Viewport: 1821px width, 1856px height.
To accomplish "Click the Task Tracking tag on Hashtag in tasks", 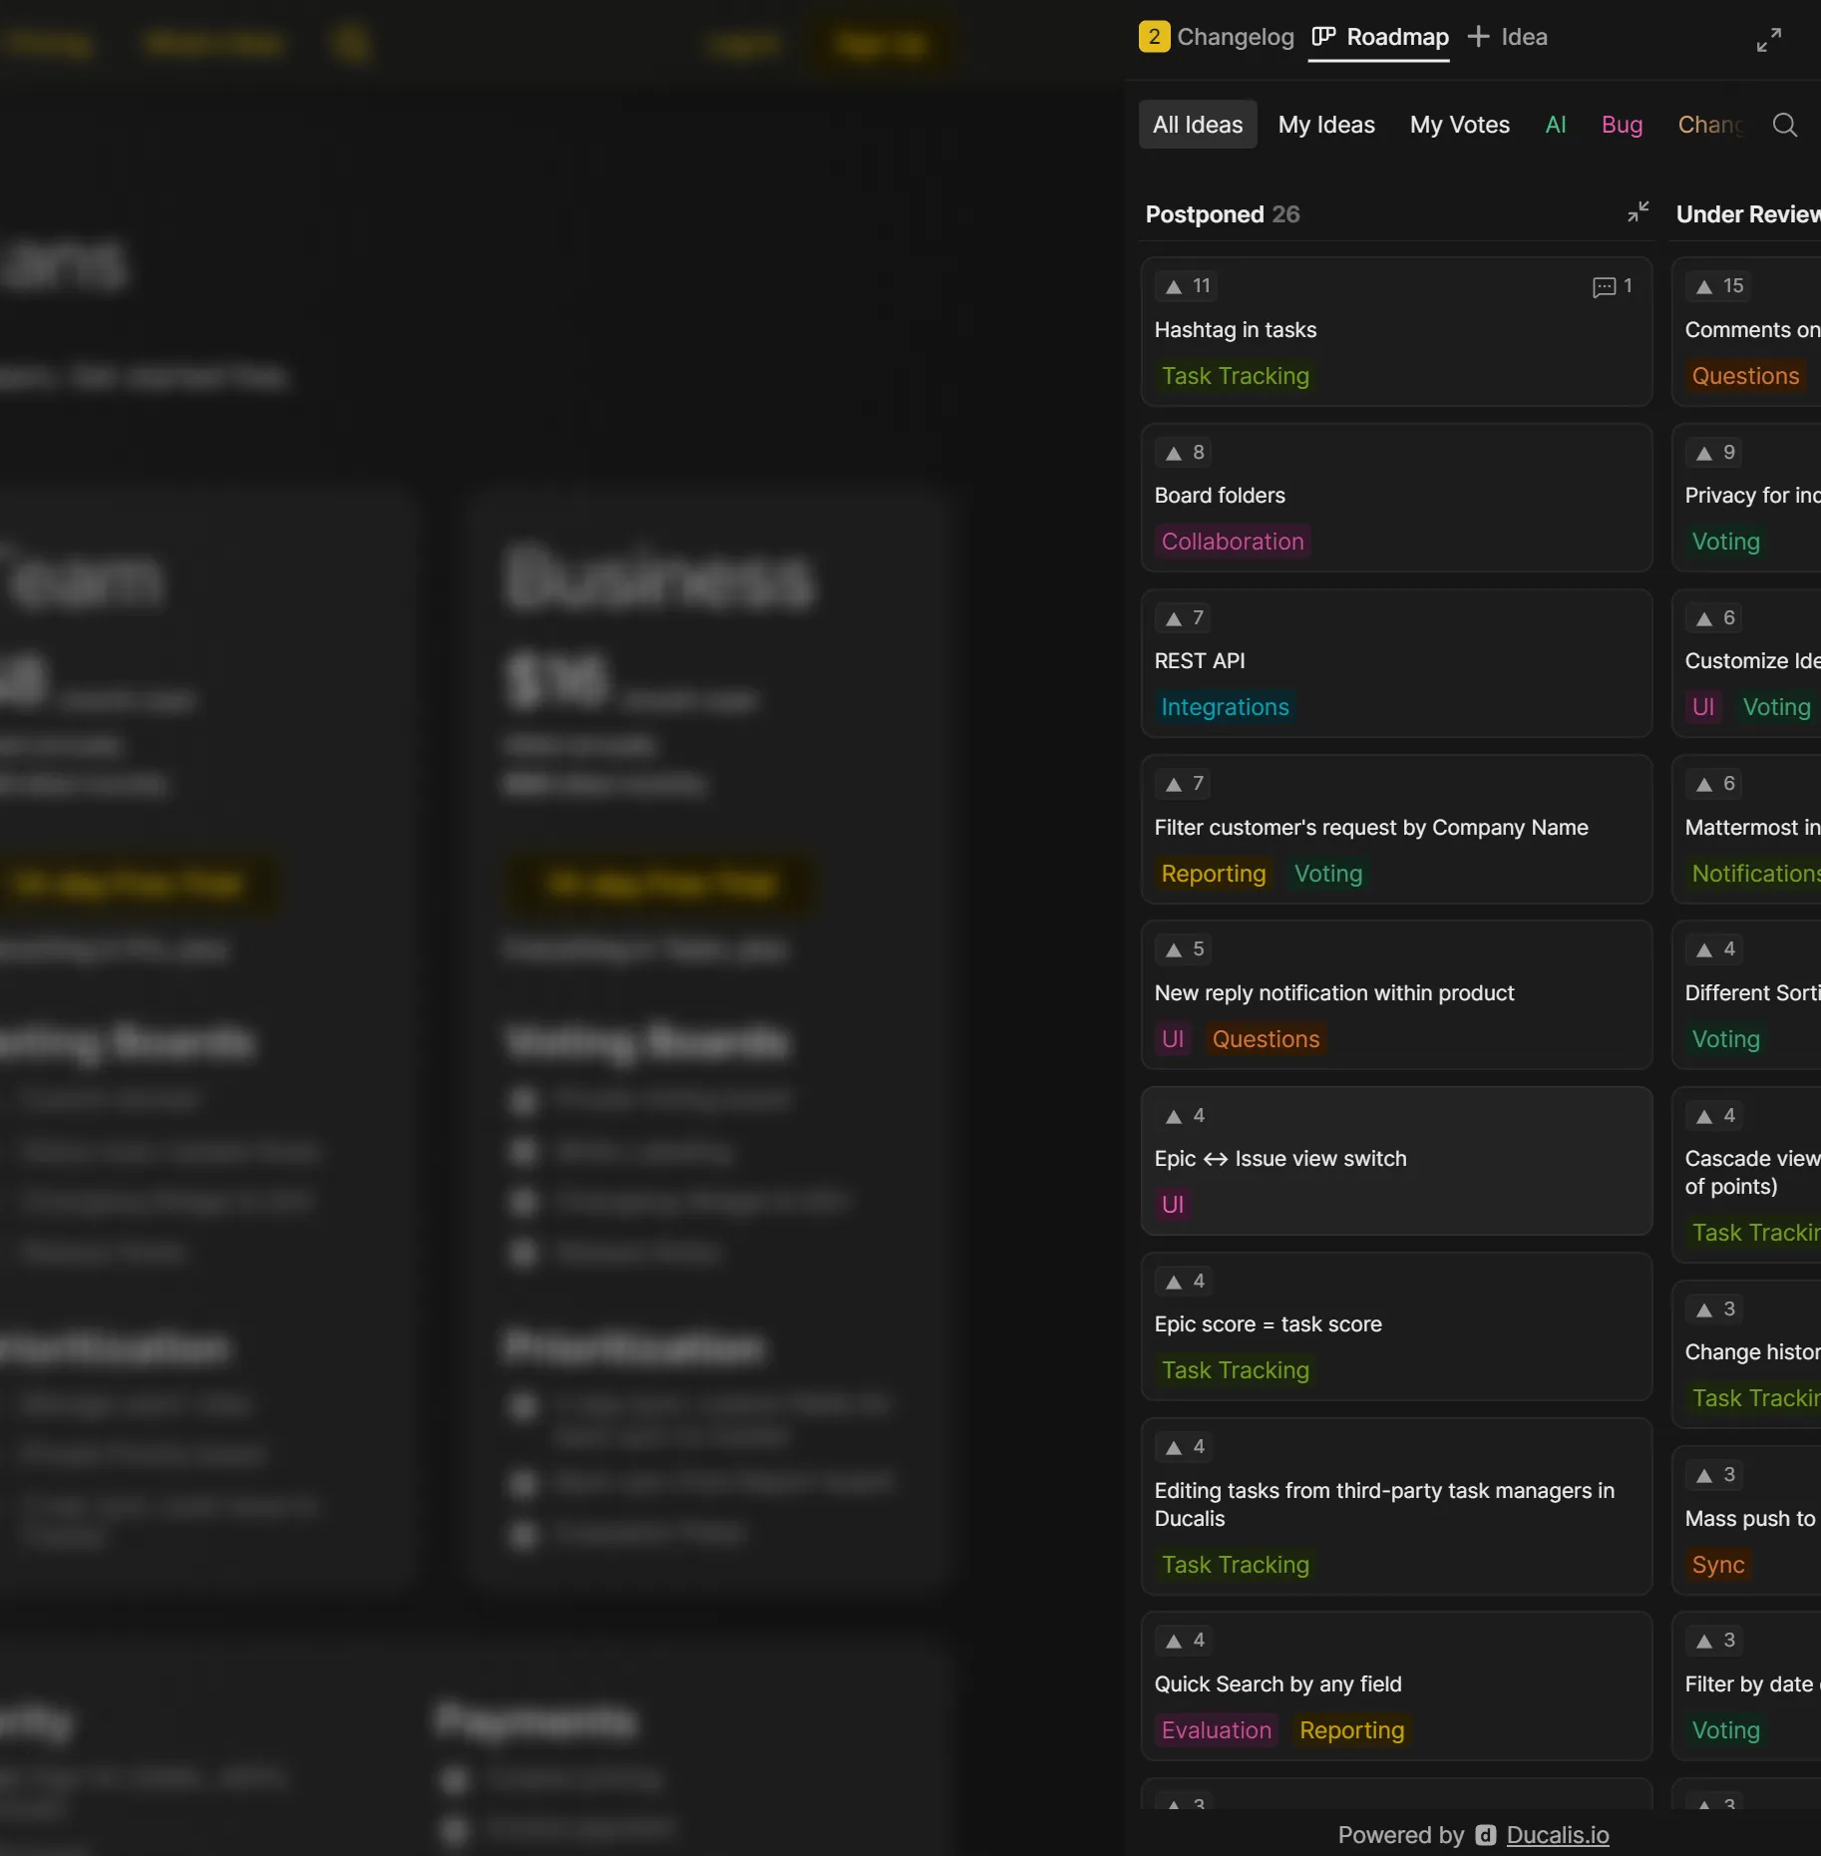I will (1235, 376).
